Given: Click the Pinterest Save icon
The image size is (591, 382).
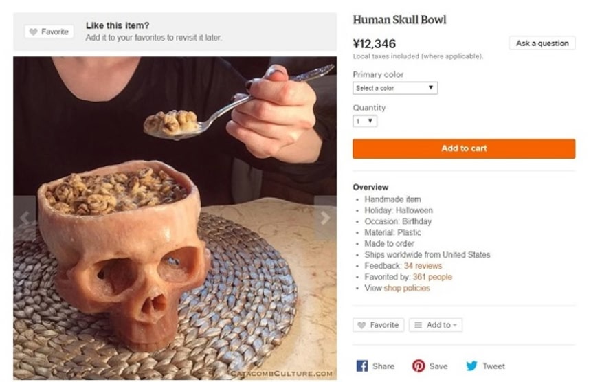Looking at the screenshot, I should coord(419,366).
